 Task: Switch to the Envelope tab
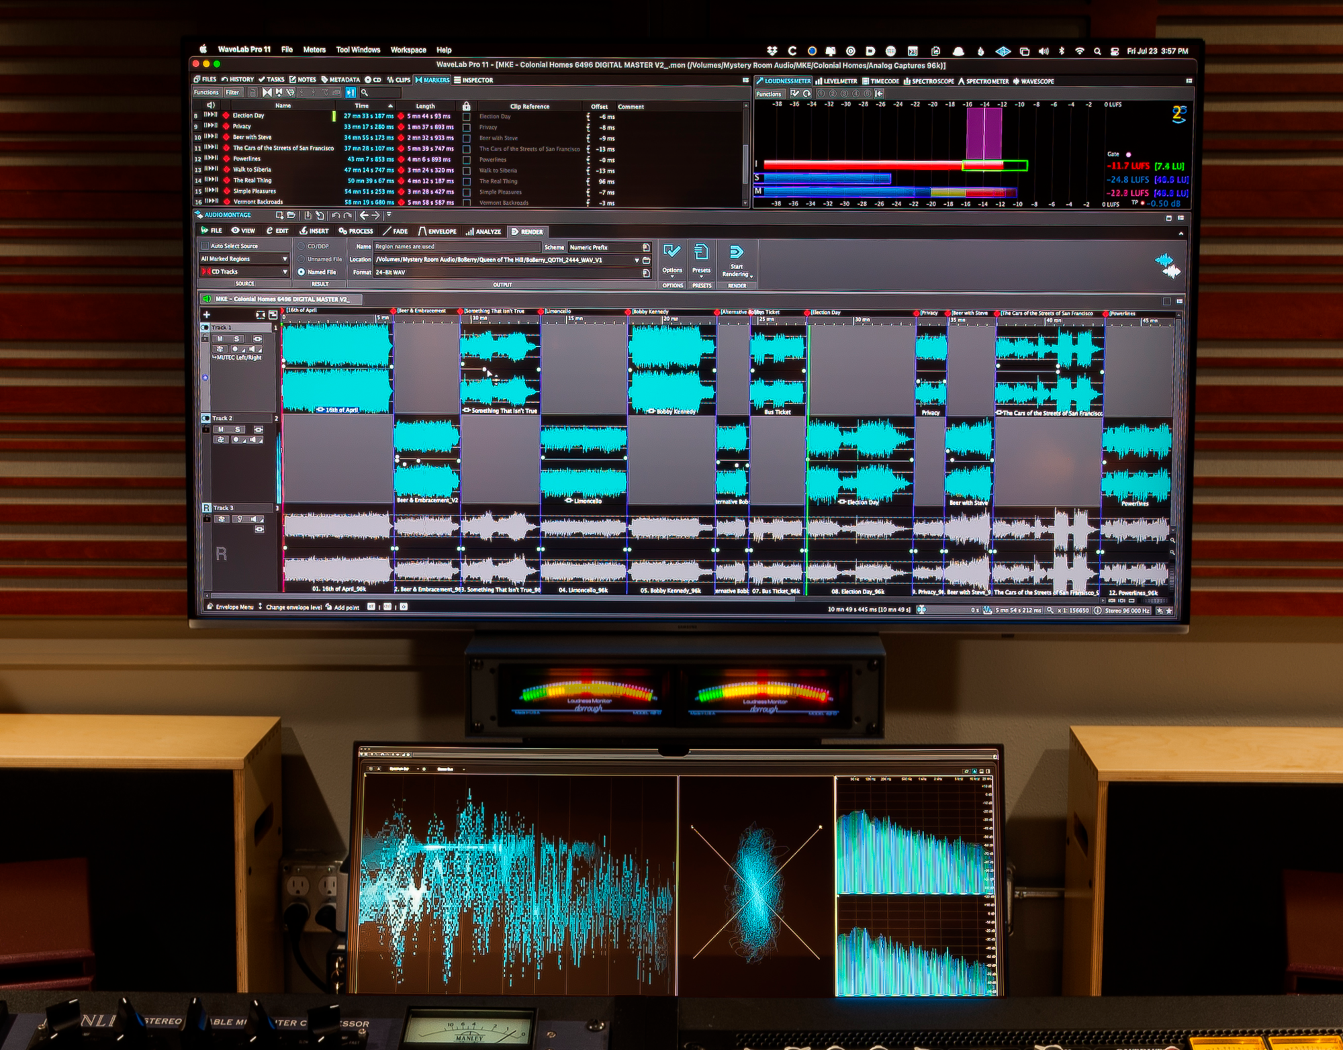(437, 231)
